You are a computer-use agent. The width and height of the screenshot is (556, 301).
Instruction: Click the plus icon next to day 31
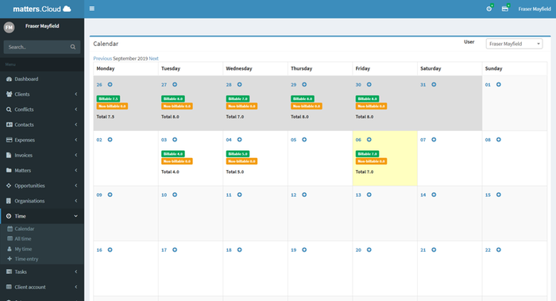coord(434,84)
